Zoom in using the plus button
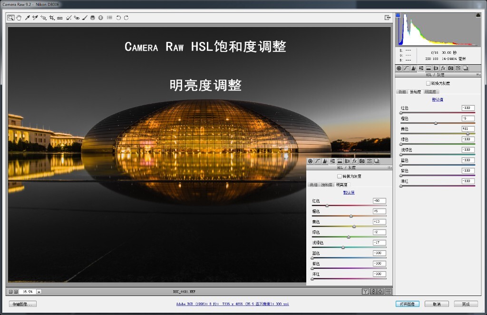 pyautogui.click(x=16, y=292)
